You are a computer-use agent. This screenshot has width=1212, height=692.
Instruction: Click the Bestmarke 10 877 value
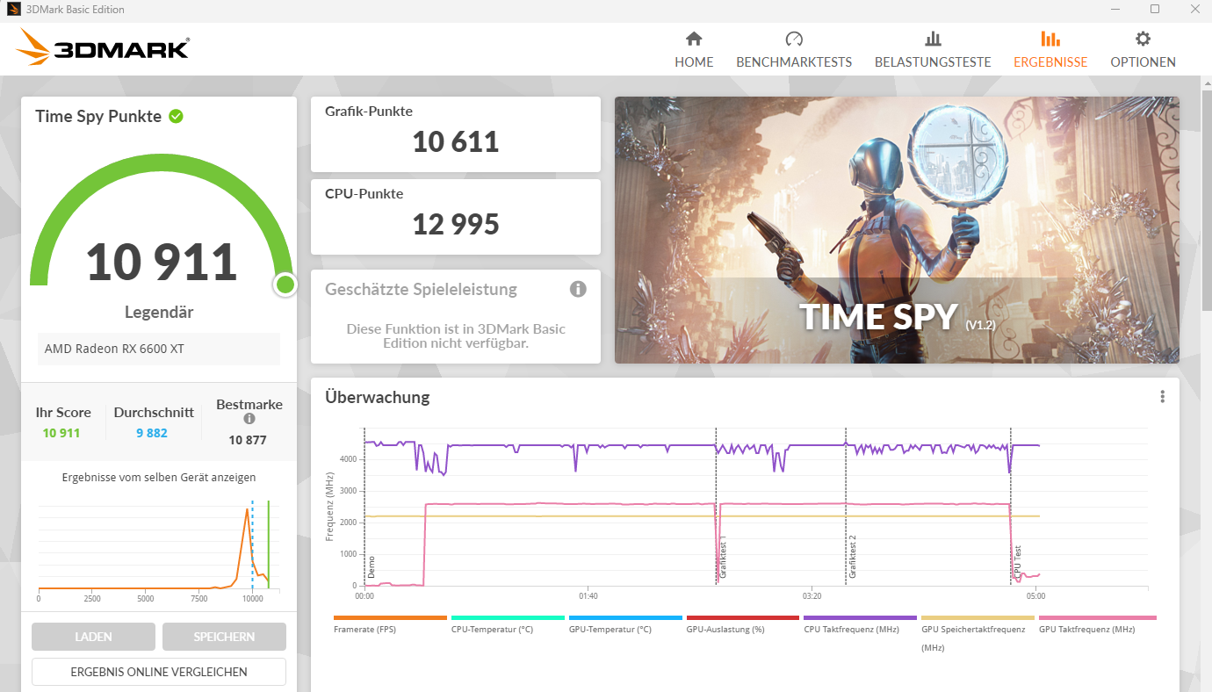click(248, 440)
